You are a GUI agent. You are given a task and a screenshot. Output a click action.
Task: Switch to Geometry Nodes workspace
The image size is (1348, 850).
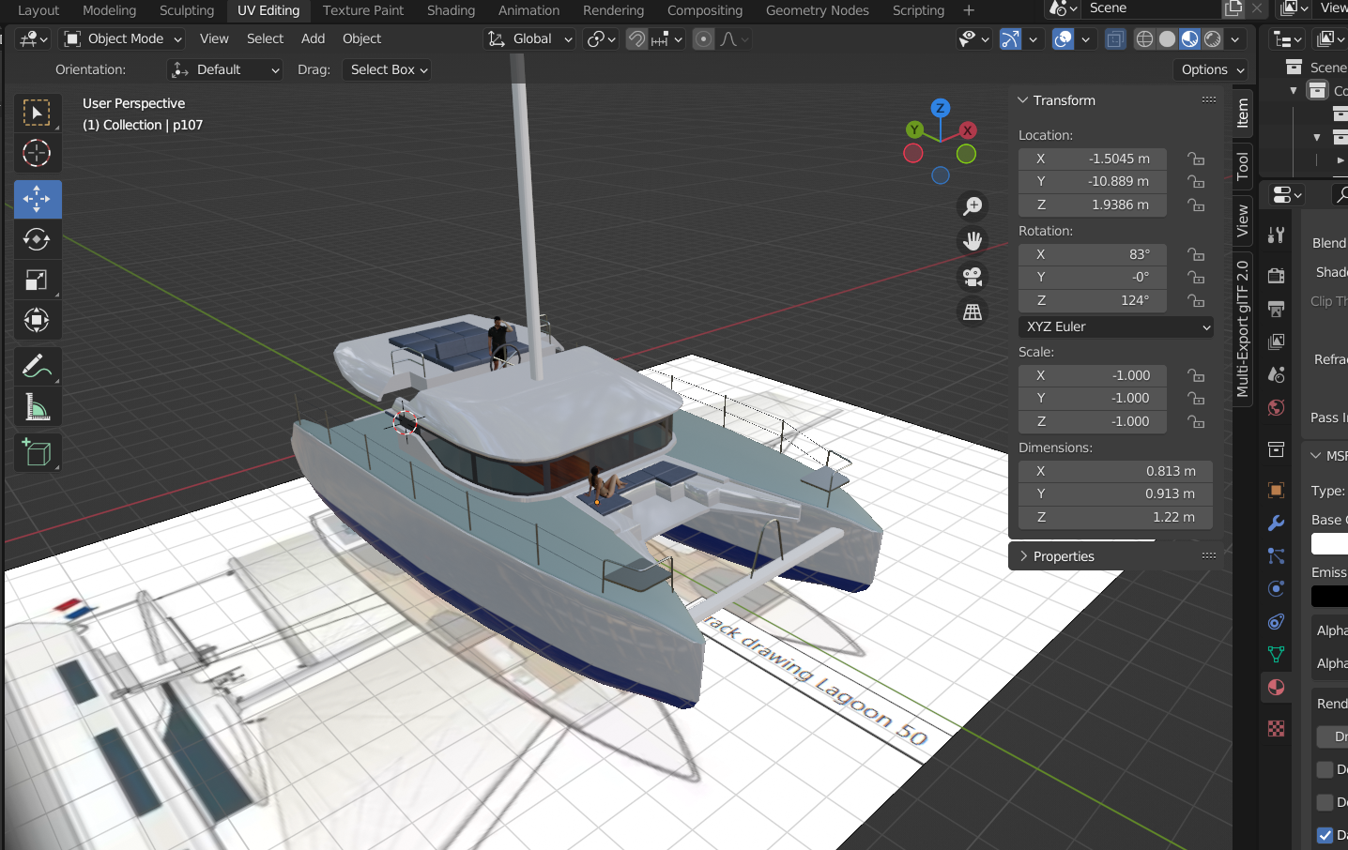[818, 10]
